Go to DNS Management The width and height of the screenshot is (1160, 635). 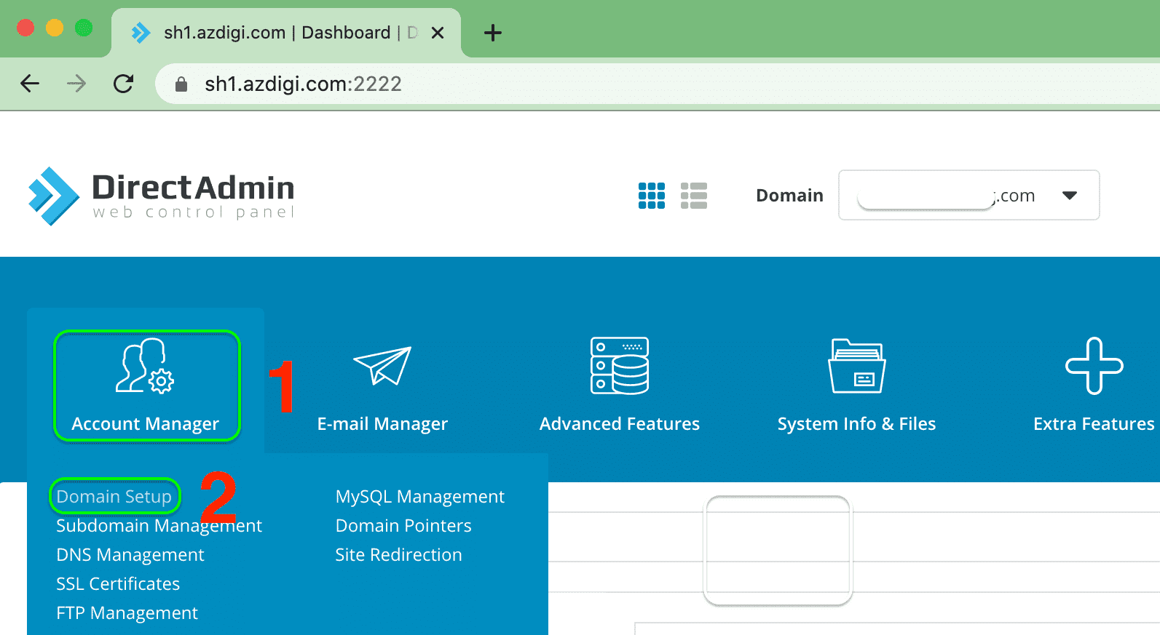click(x=130, y=555)
